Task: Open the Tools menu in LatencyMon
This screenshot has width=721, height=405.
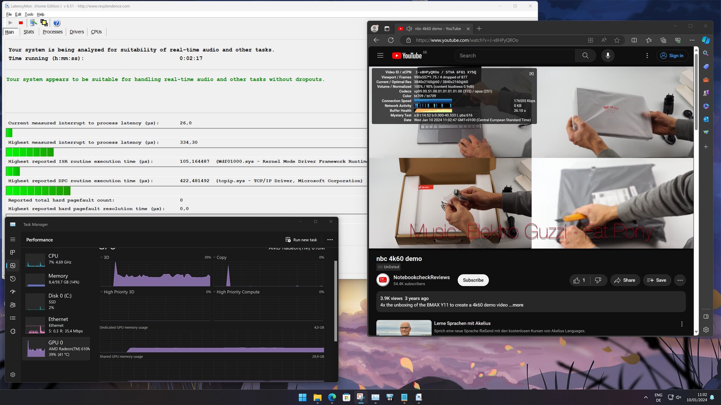Action: (x=29, y=14)
